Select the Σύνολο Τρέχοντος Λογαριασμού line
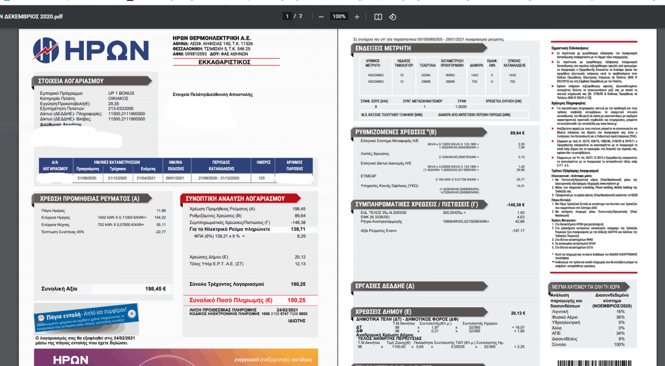 click(x=247, y=284)
